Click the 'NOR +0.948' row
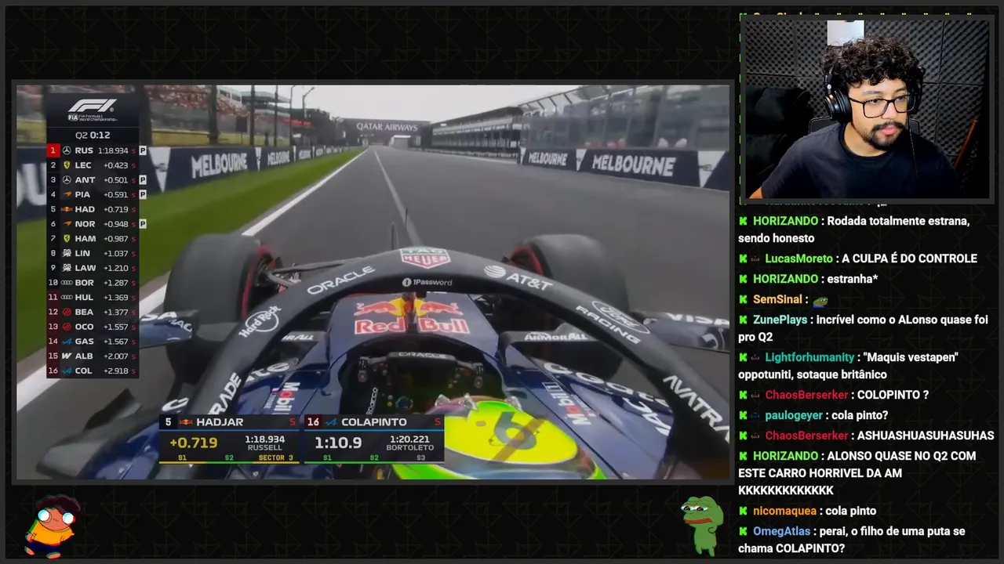This screenshot has height=564, width=1004. click(93, 224)
